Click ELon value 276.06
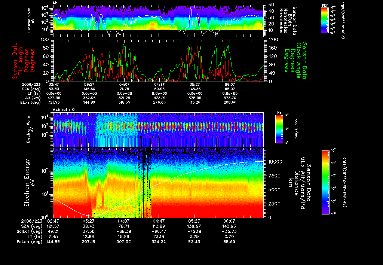The image size is (383, 265). tap(159, 103)
